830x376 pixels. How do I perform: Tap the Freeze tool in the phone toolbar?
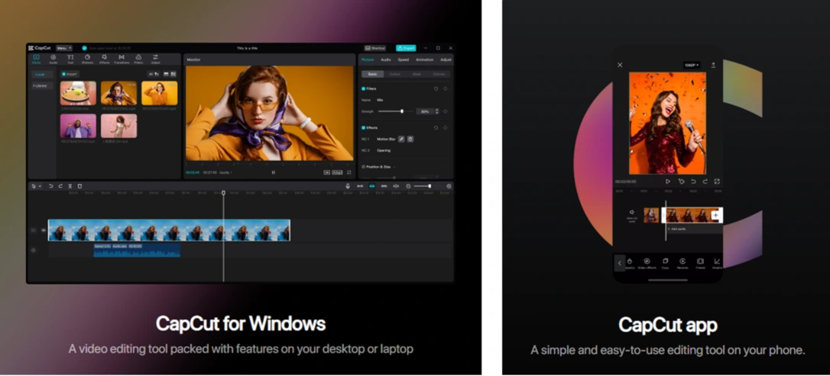click(x=700, y=263)
